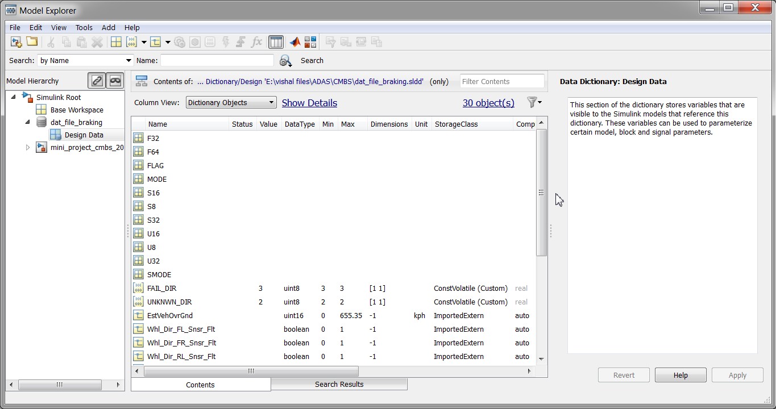Click the Open folder toolbar icon

(32, 42)
